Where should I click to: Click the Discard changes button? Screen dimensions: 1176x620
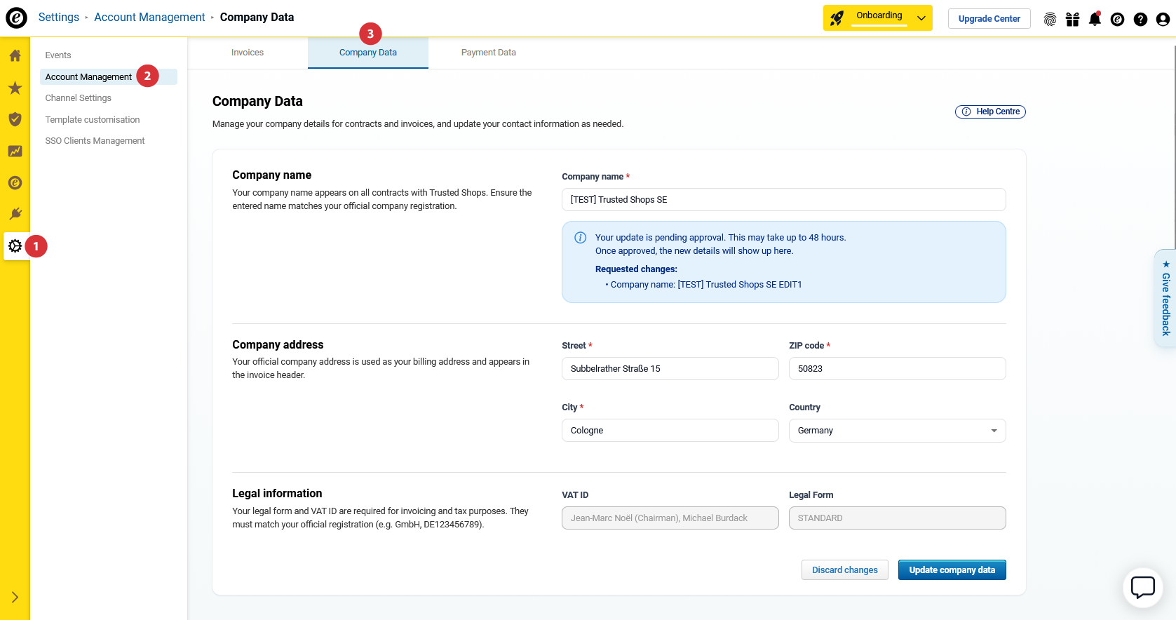pyautogui.click(x=844, y=570)
